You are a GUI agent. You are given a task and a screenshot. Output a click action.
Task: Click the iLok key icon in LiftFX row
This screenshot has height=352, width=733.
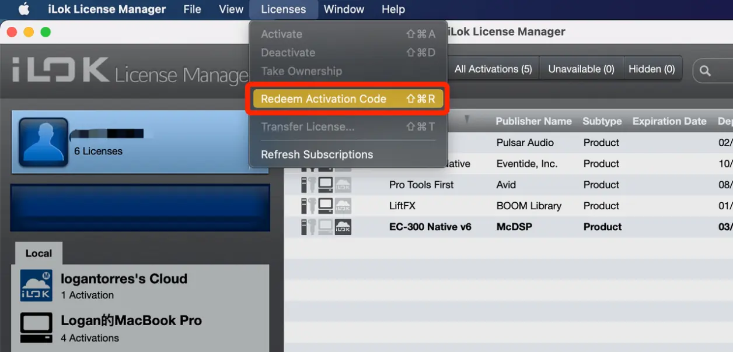coord(312,206)
